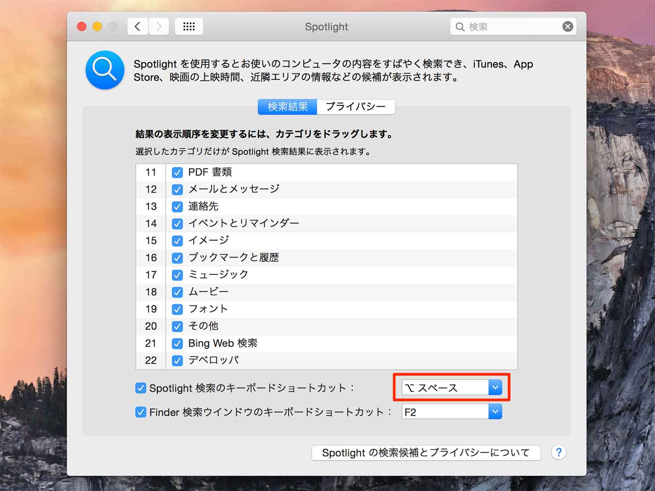Screen dimensions: 655x491
Task: Go back with the left chevron button
Action: 138,26
